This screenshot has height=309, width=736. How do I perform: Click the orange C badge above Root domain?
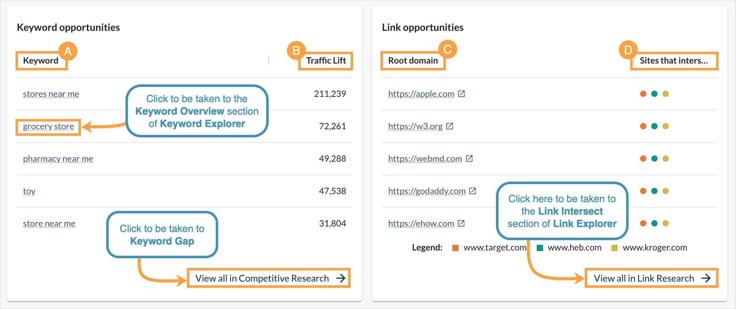click(x=447, y=49)
